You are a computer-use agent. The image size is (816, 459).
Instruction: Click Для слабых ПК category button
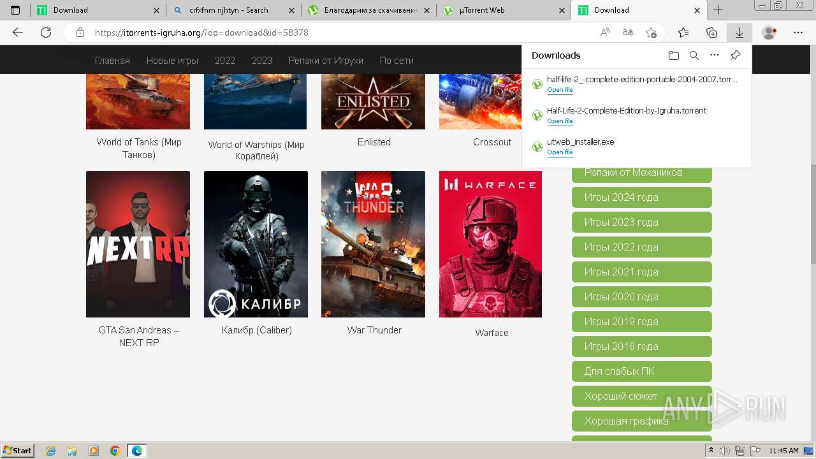641,371
